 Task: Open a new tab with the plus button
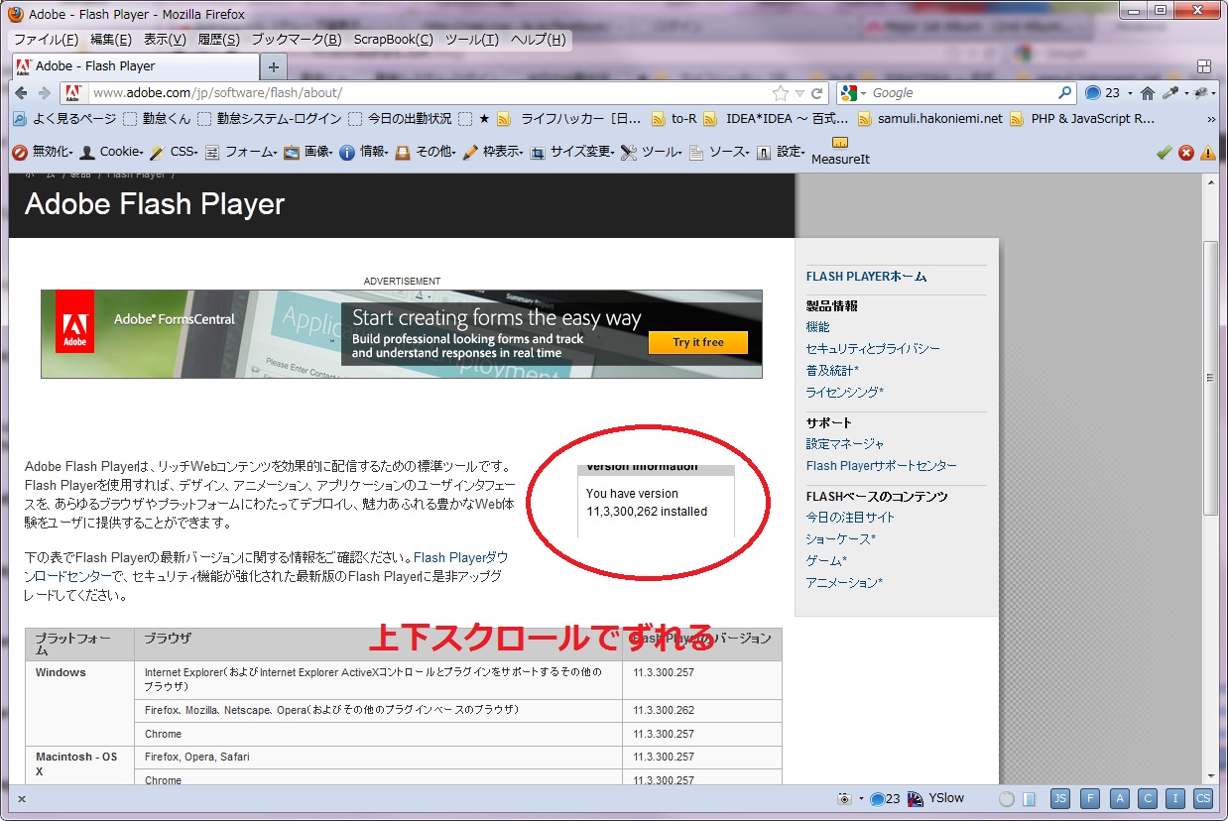click(274, 66)
